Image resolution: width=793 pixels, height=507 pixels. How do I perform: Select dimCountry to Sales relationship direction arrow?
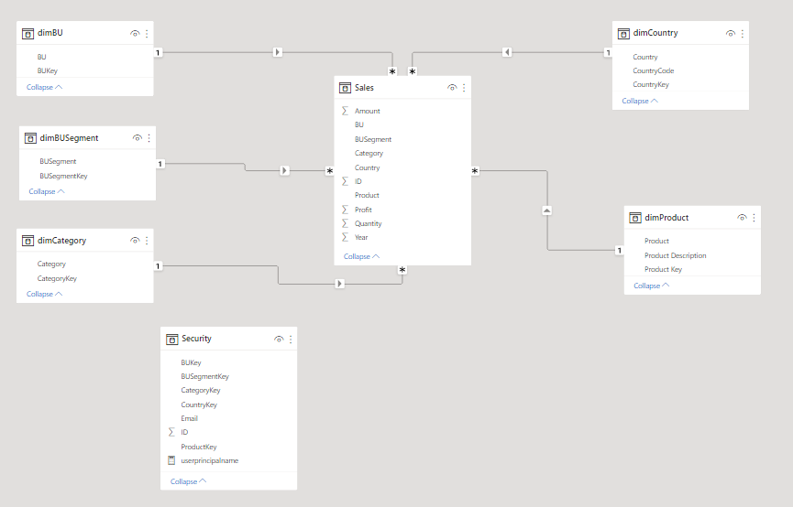click(507, 52)
